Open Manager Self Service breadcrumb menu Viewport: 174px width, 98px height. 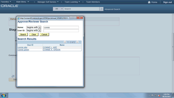tap(48, 2)
